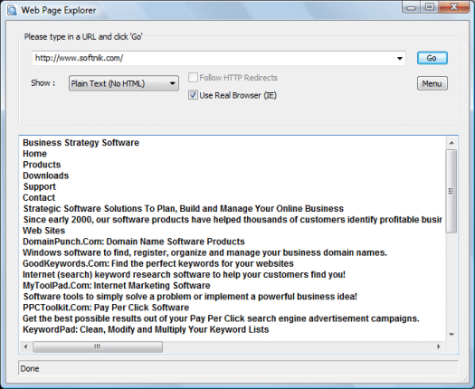Minimize the Web Page Explorer window
Image resolution: width=475 pixels, height=389 pixels.
pyautogui.click(x=411, y=7)
